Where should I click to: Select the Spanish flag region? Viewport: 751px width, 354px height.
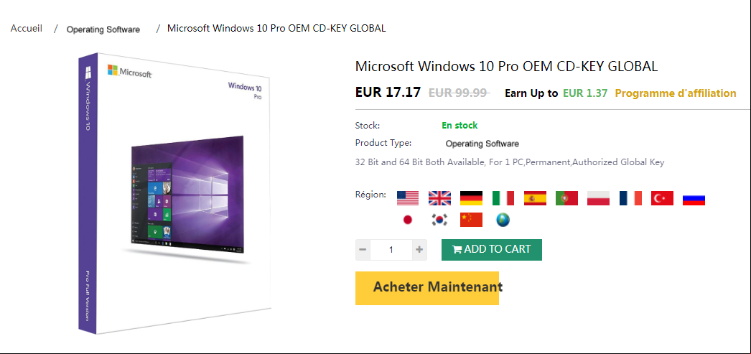point(535,198)
